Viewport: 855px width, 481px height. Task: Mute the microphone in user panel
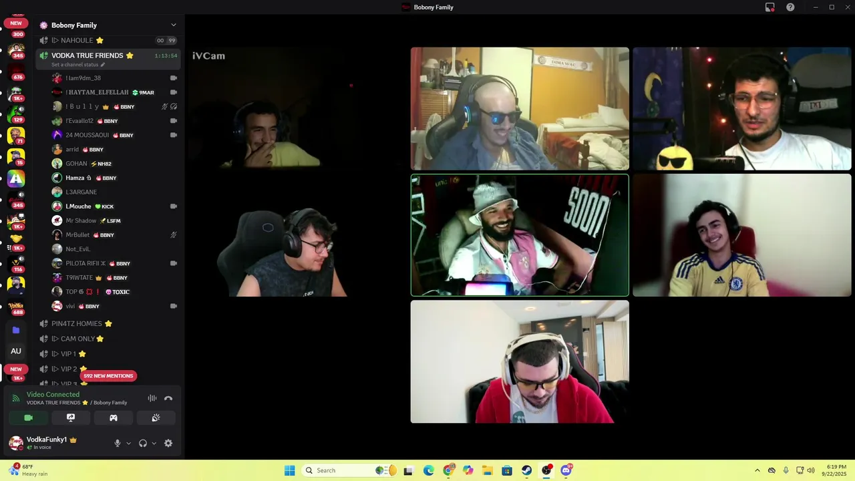[x=118, y=443]
